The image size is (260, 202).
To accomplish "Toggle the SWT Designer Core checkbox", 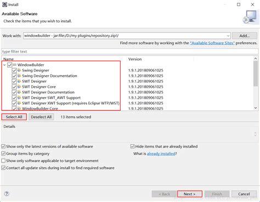I will tap(14, 87).
